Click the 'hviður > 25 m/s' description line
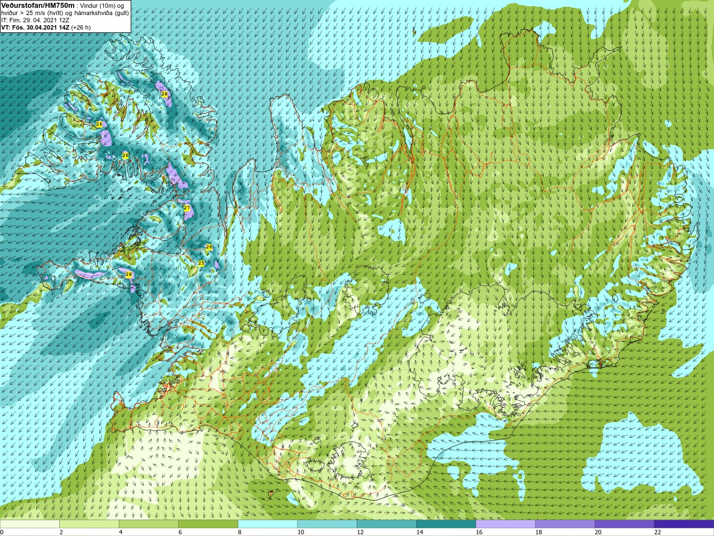 [x=65, y=13]
